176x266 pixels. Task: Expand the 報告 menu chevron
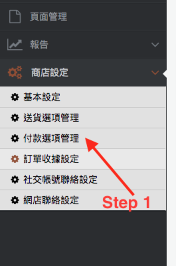[155, 45]
